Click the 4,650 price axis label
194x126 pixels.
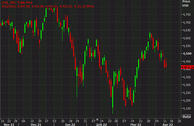(x=187, y=30)
